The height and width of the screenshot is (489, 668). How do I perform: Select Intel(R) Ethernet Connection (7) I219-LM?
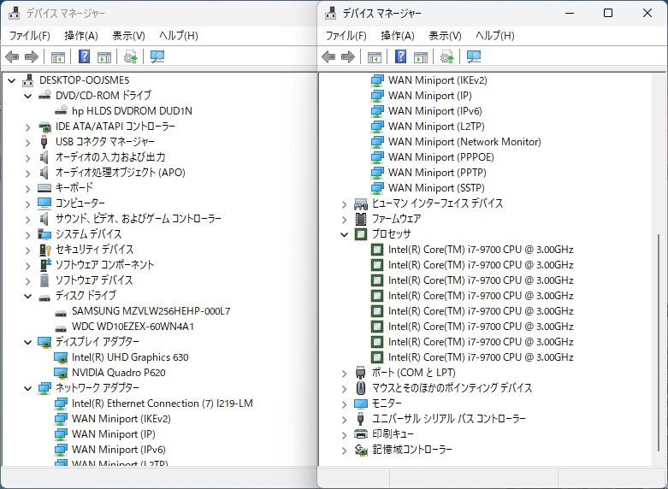(x=162, y=404)
